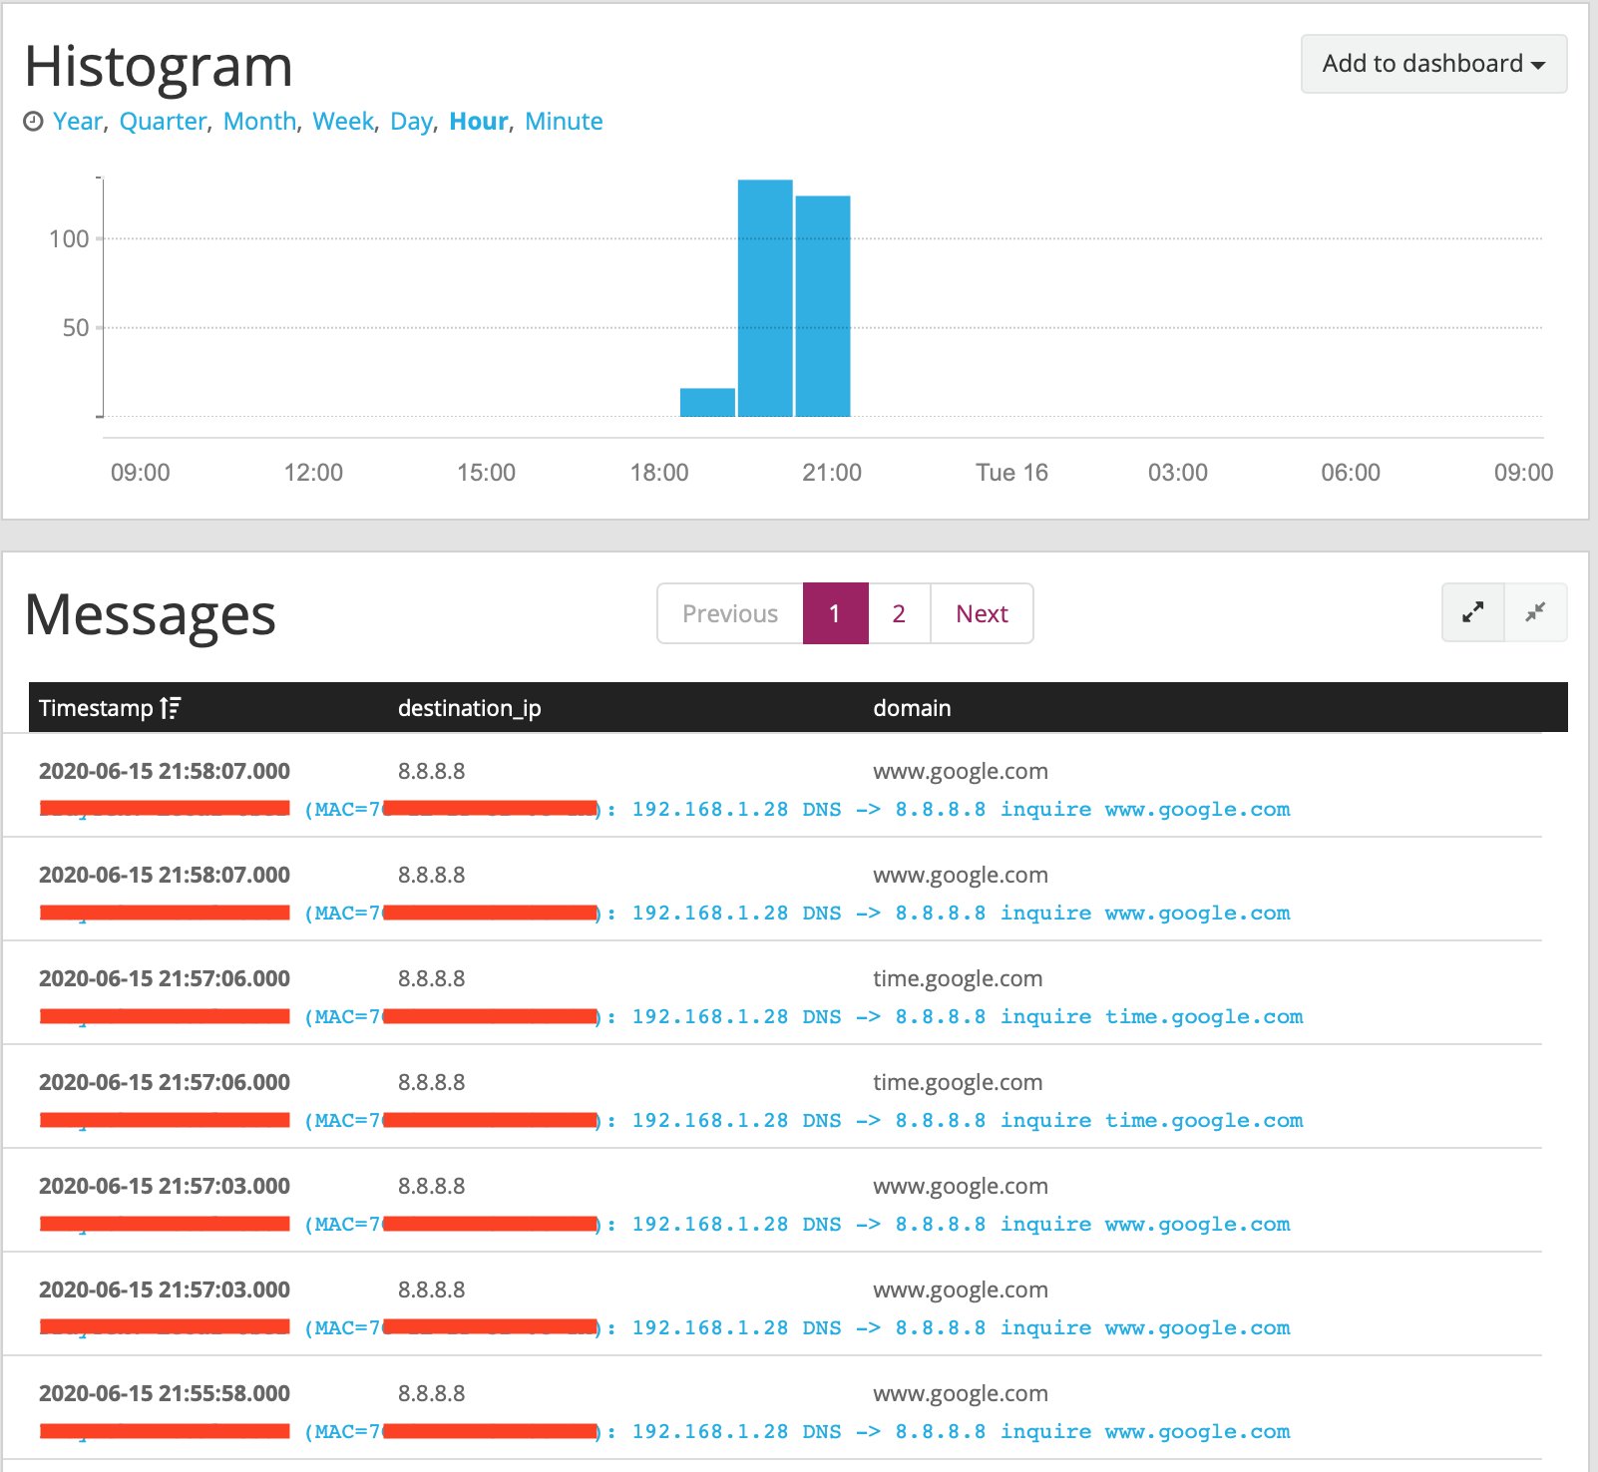Click the Timestamp sort order icon
The height and width of the screenshot is (1472, 1598).
tap(171, 708)
